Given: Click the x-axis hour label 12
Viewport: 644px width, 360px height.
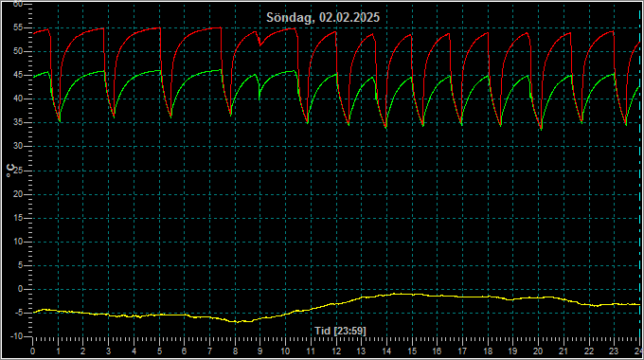Looking at the screenshot, I should pos(336,351).
